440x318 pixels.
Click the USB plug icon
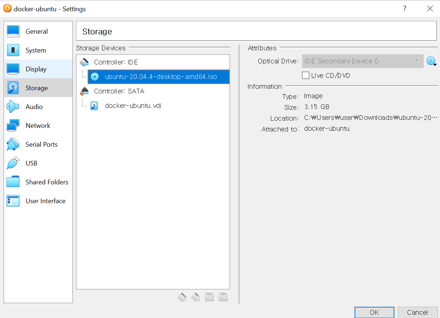coord(13,163)
